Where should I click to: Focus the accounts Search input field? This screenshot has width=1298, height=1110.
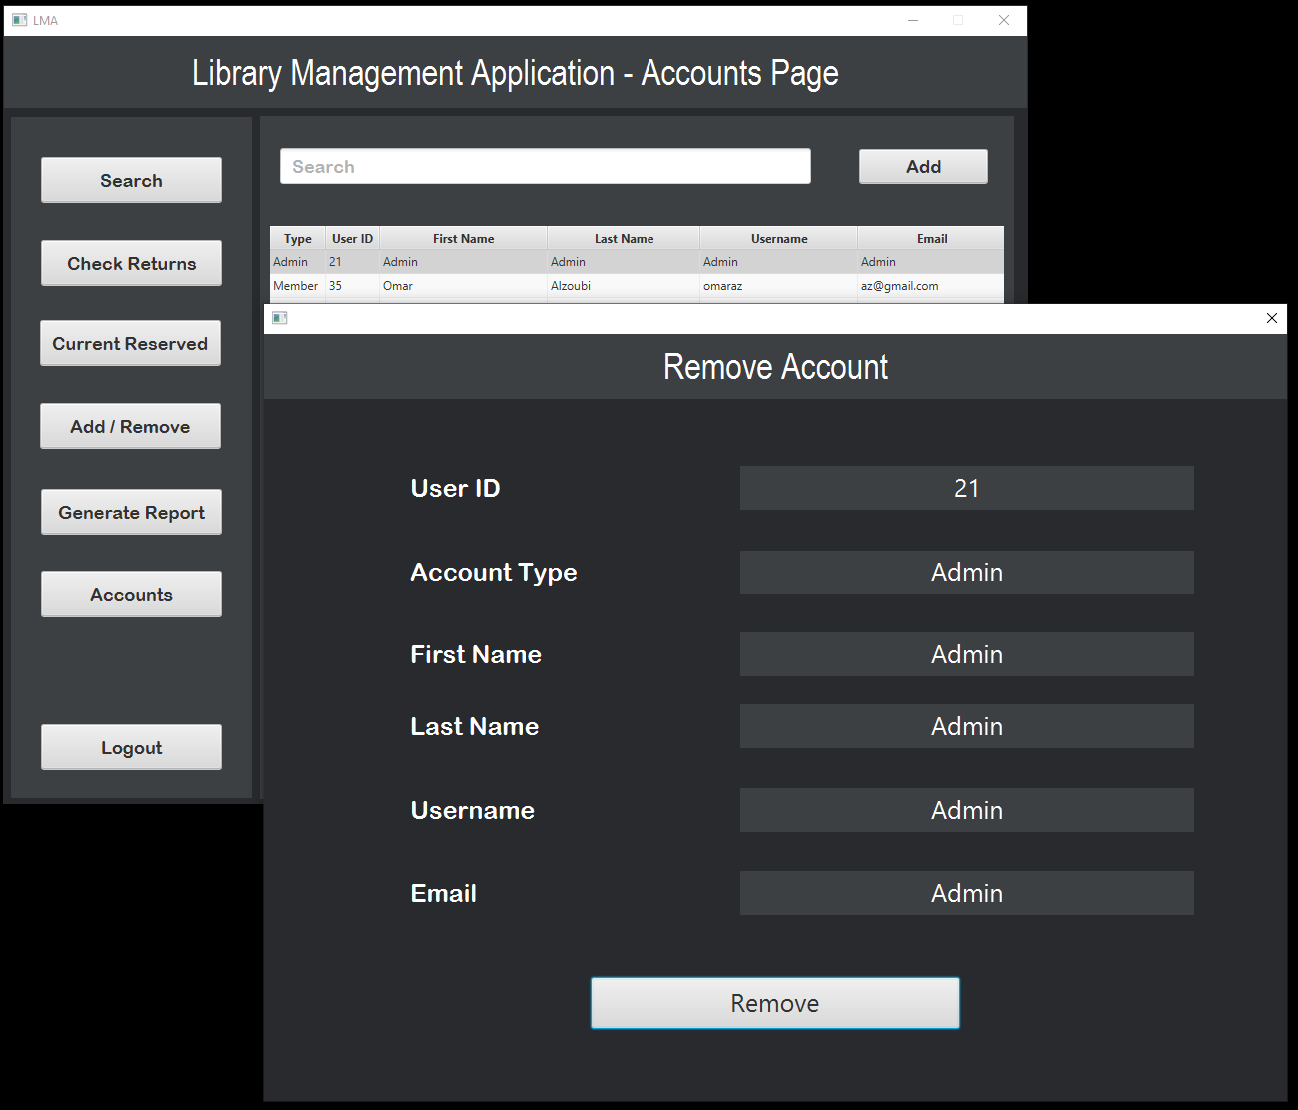point(546,166)
